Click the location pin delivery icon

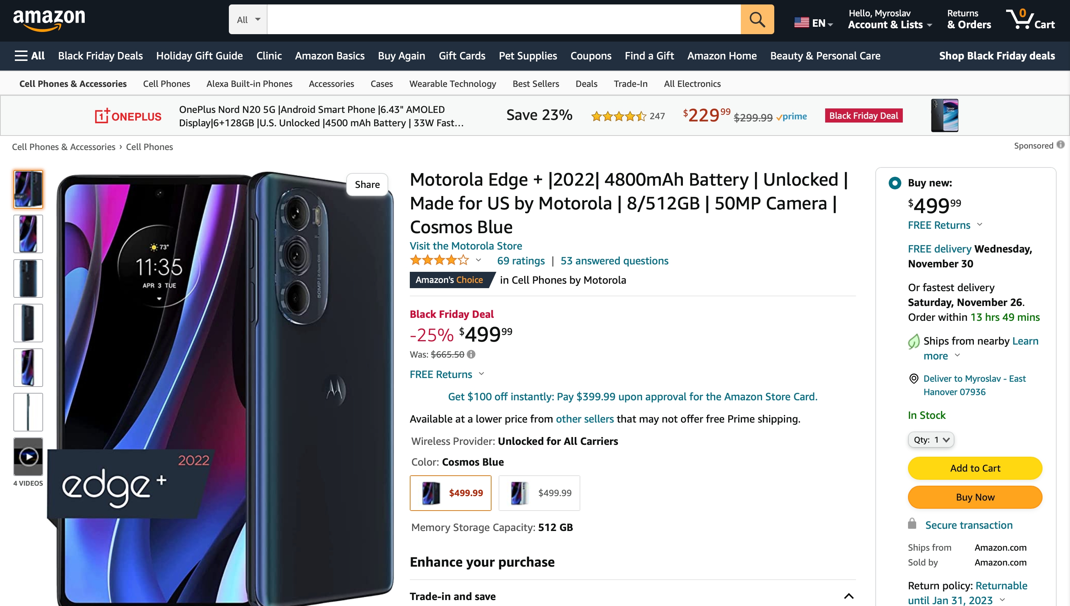[914, 379]
